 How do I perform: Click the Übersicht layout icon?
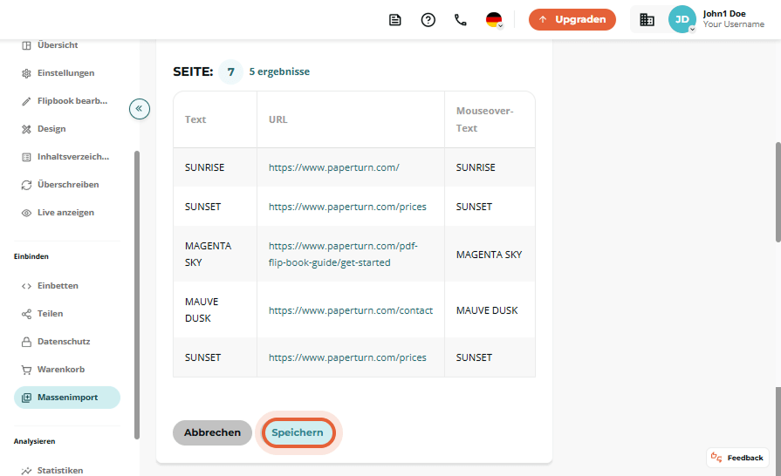[26, 45]
